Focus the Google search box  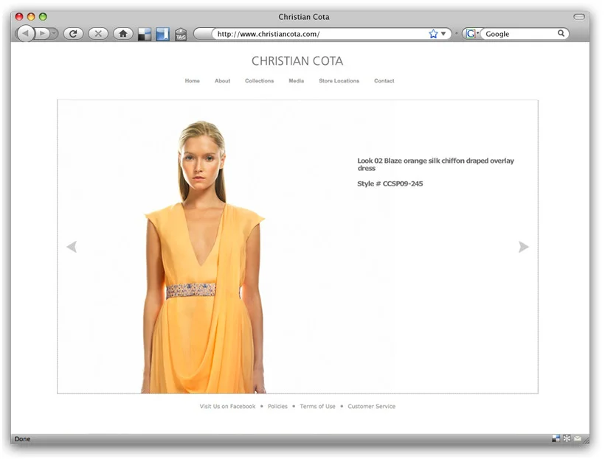(519, 34)
